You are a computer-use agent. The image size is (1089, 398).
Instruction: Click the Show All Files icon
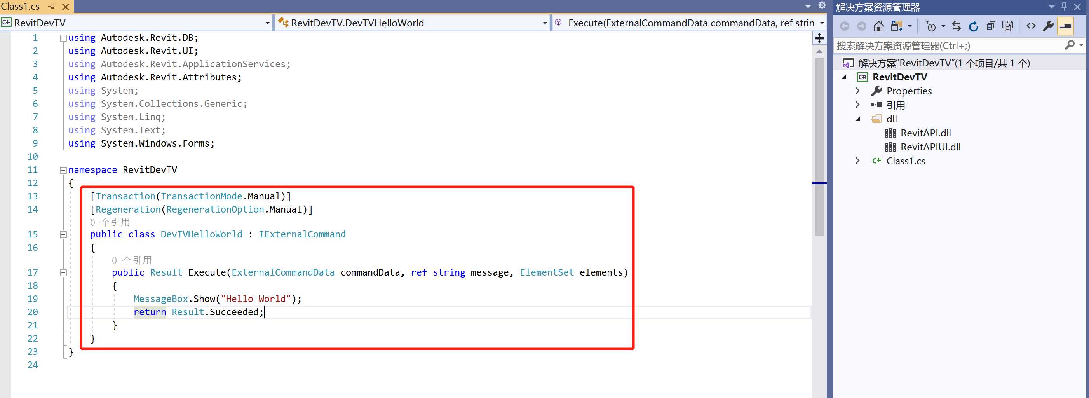tap(1008, 26)
